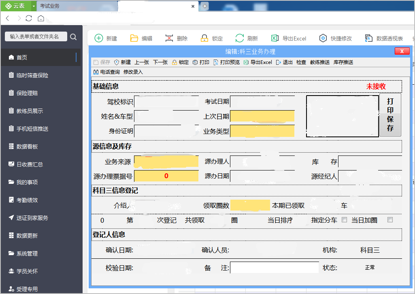Viewport: 415px width, 294px height.
Task: Tick the 指定分车 checkbox
Action: click(x=344, y=219)
